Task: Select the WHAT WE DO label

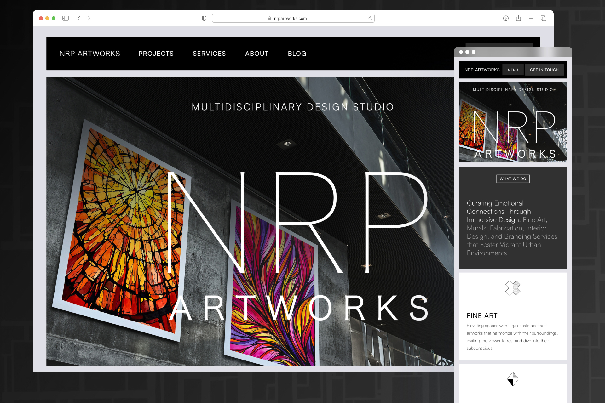Action: [x=513, y=179]
